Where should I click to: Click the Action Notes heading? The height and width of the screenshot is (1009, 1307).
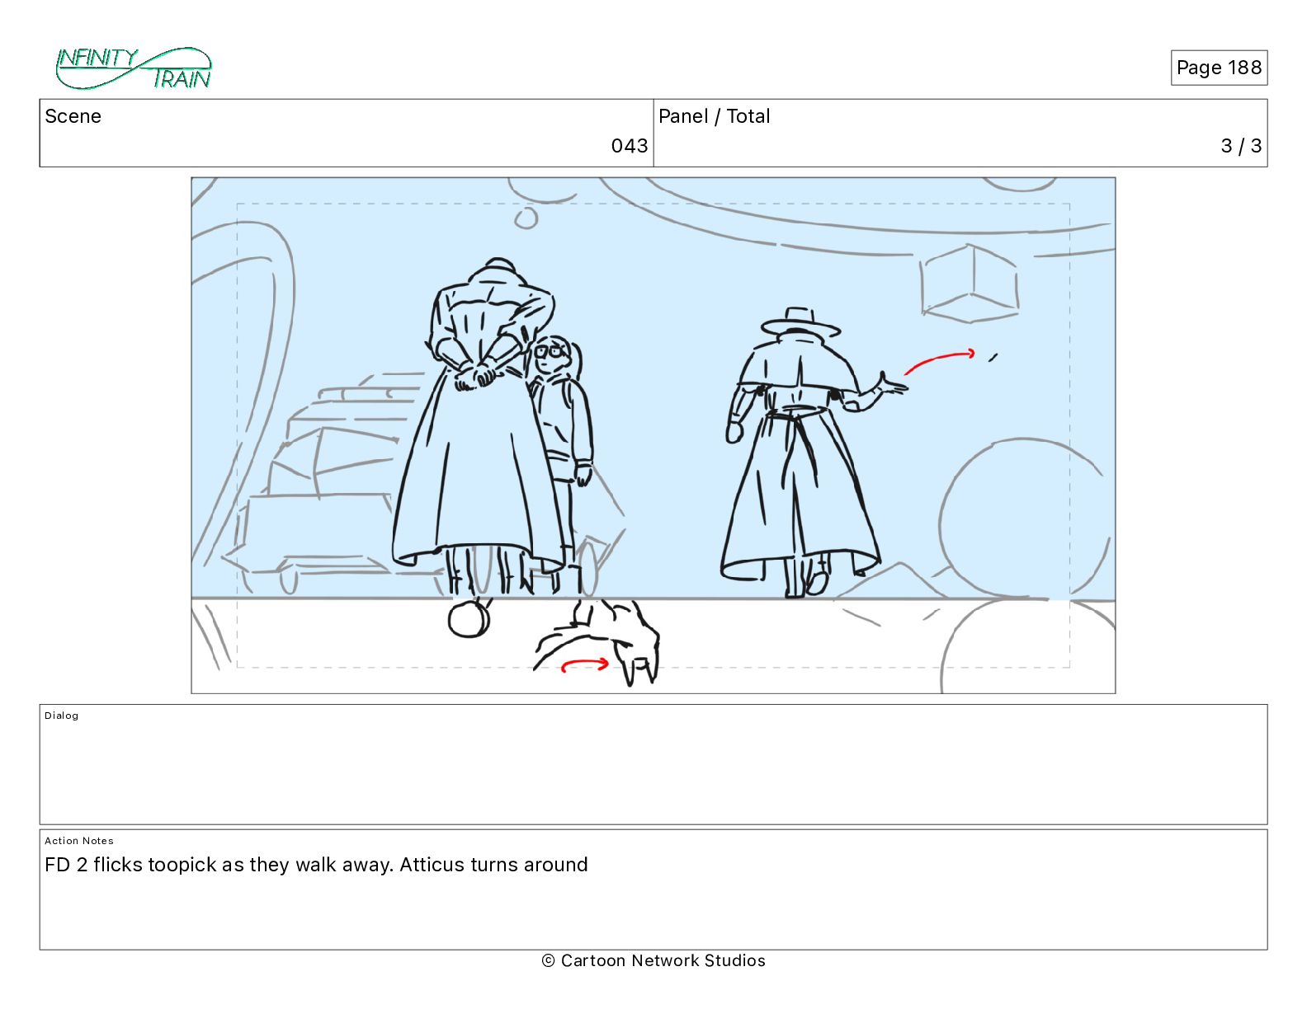click(79, 841)
